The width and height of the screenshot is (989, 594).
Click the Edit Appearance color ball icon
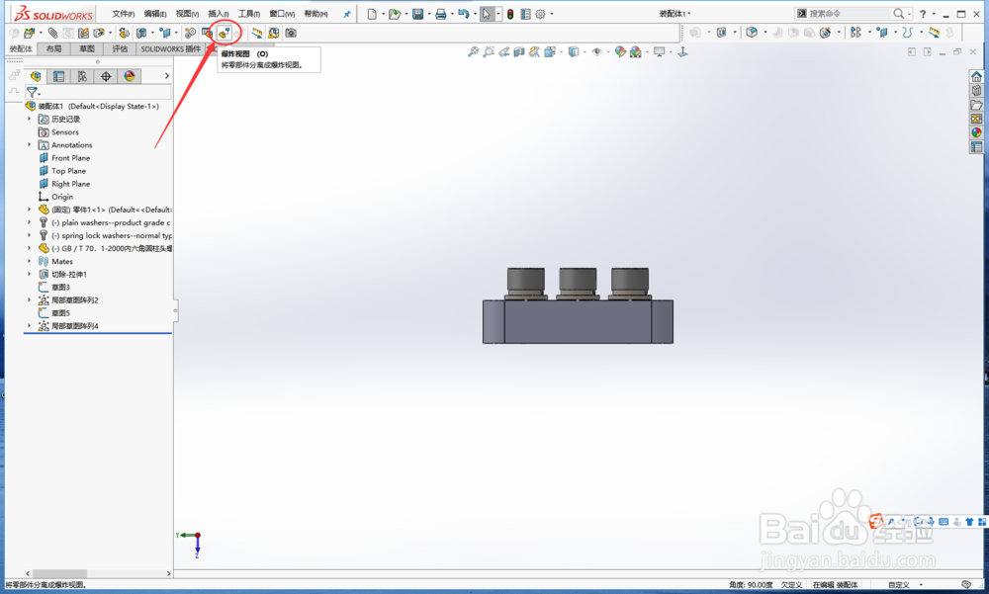click(x=620, y=52)
